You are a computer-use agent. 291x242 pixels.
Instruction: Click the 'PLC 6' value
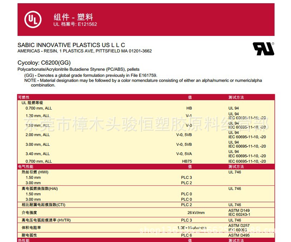pos(186,235)
